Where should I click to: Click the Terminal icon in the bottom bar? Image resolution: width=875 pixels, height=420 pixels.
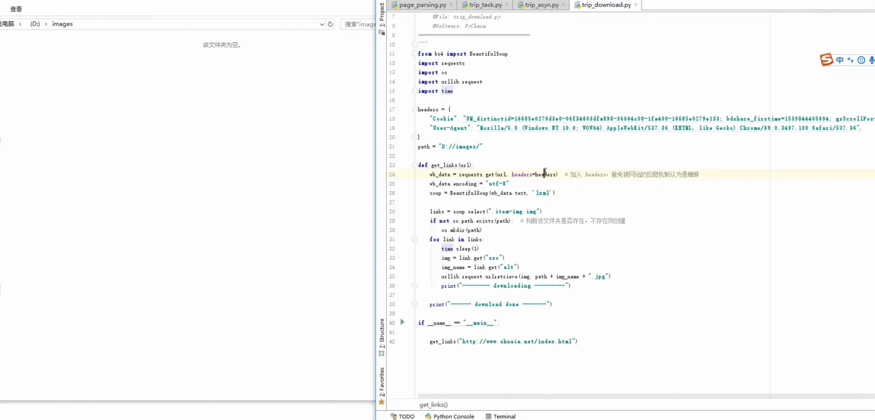[x=489, y=417]
